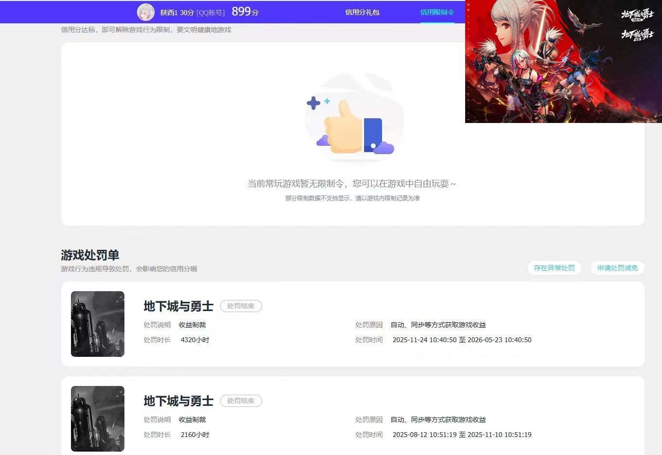662x455 pixels.
Task: Click 地下城与勇士 title in the 4320小时 card
Action: click(x=178, y=306)
